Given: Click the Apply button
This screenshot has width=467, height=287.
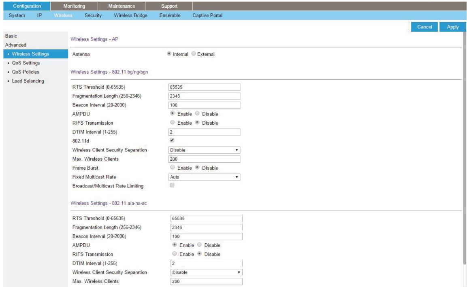Looking at the screenshot, I should [x=453, y=27].
